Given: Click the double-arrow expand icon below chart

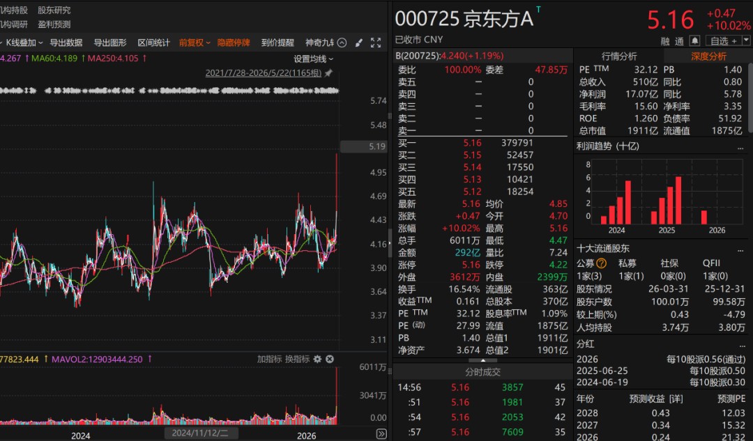Looking at the screenshot, I should click(x=381, y=434).
